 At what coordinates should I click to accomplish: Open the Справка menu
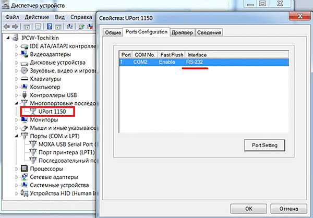tap(81, 17)
